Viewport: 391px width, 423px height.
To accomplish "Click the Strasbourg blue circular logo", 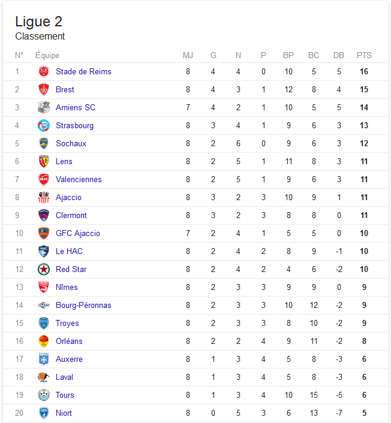I will pos(43,125).
